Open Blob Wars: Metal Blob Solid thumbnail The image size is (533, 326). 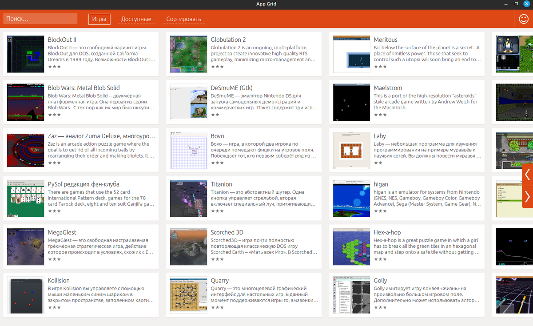(25, 102)
